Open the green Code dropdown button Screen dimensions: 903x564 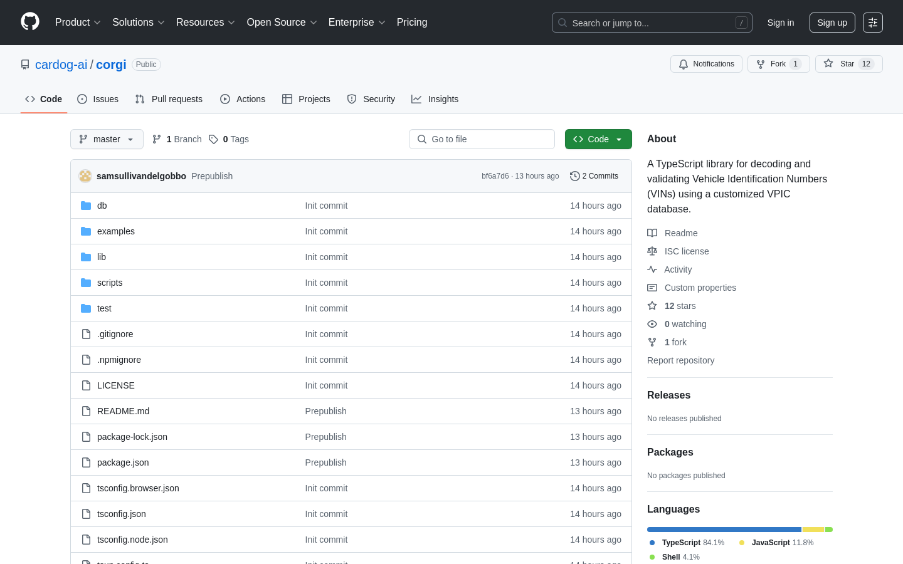(x=598, y=139)
